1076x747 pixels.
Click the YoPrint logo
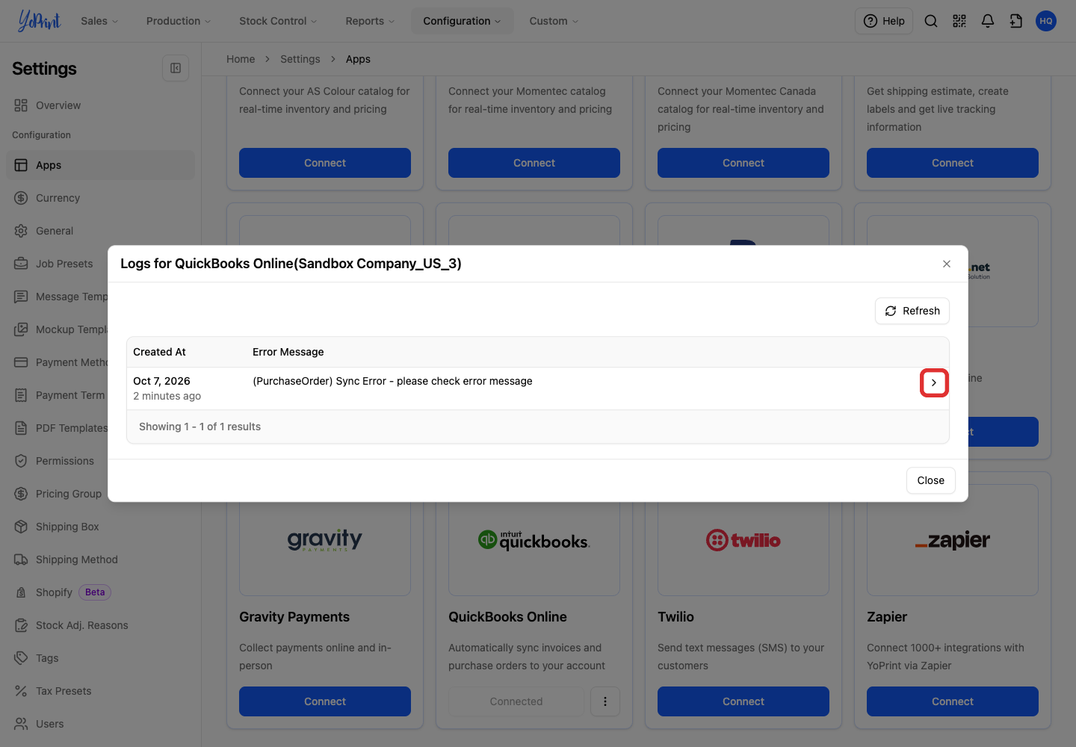click(x=39, y=21)
